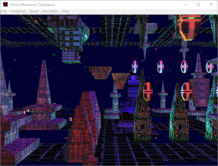218x166 pixels.
Task: Open the Help menu
Action: (66, 11)
